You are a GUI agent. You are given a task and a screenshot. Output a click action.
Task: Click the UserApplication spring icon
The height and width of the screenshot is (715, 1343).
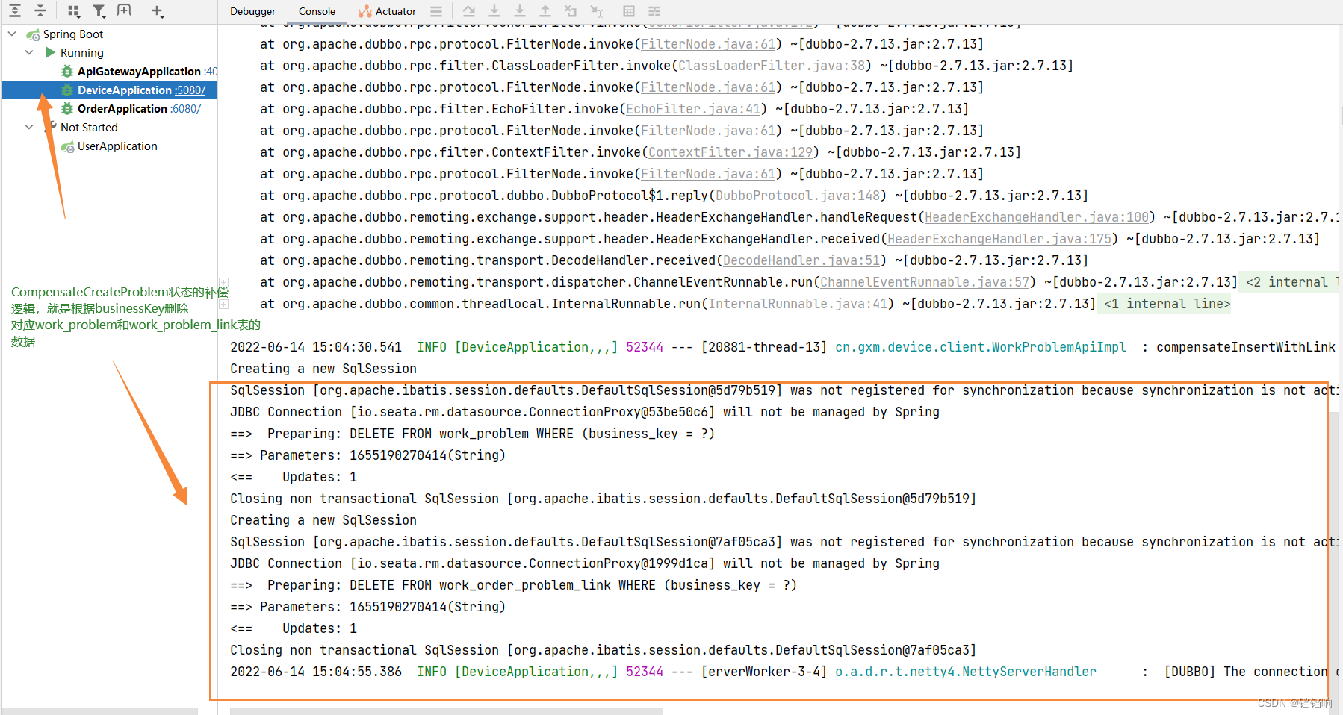[x=67, y=146]
